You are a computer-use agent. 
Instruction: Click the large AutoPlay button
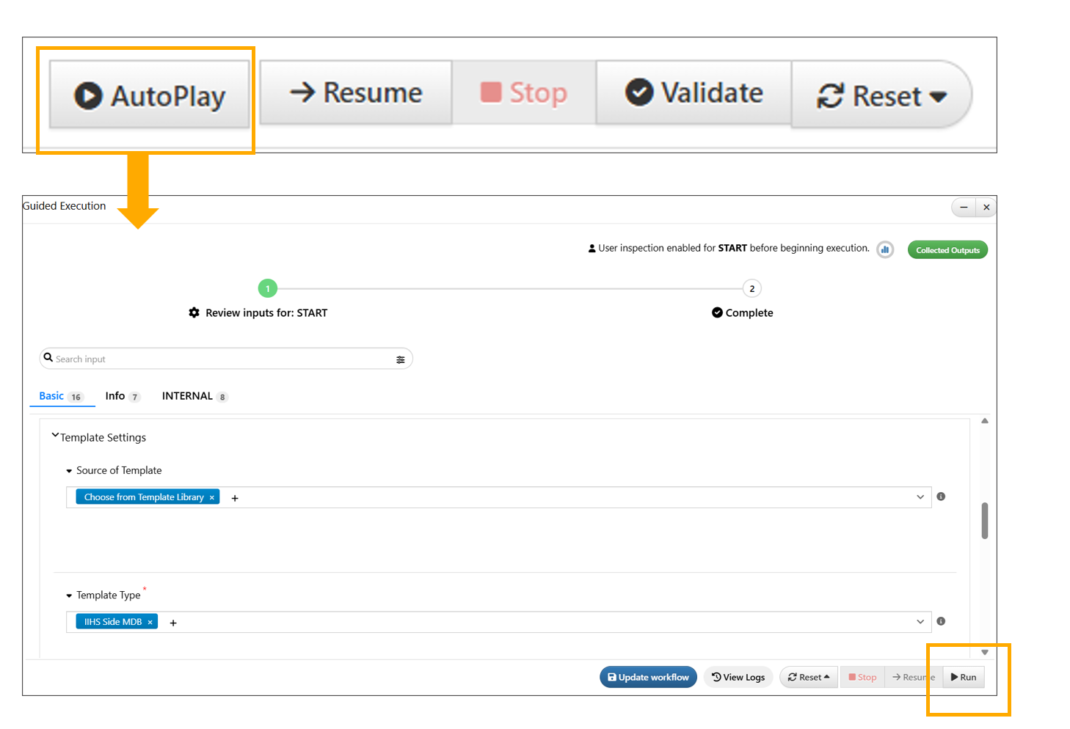click(x=149, y=95)
